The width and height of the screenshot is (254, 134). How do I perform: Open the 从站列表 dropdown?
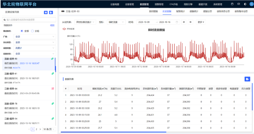tap(85, 22)
